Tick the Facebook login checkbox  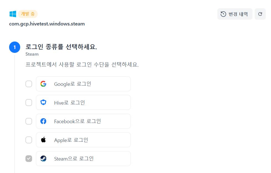(29, 121)
